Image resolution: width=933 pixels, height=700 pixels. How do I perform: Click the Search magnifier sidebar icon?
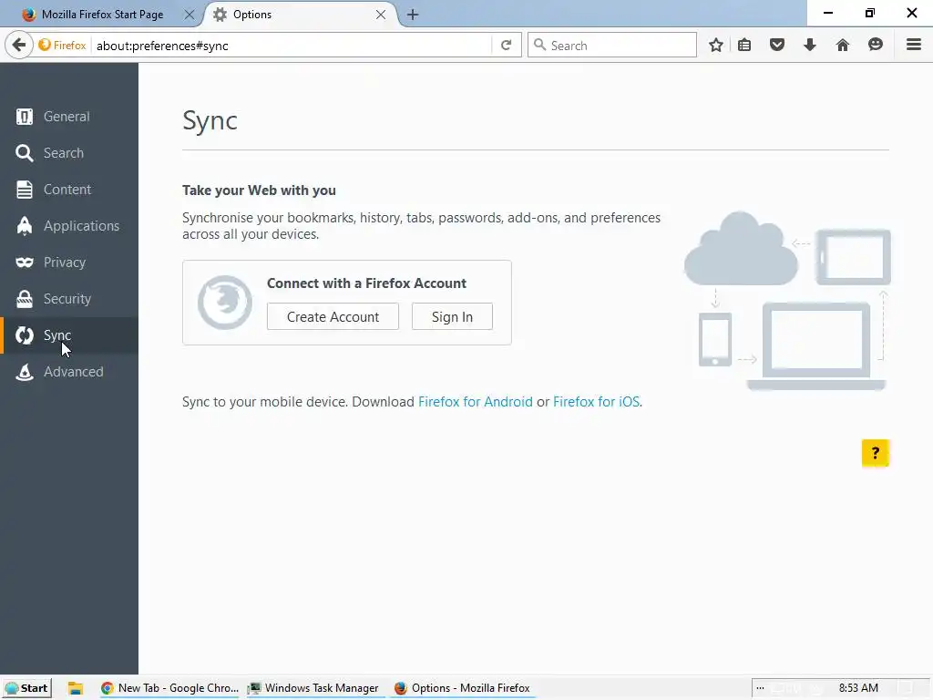point(25,153)
